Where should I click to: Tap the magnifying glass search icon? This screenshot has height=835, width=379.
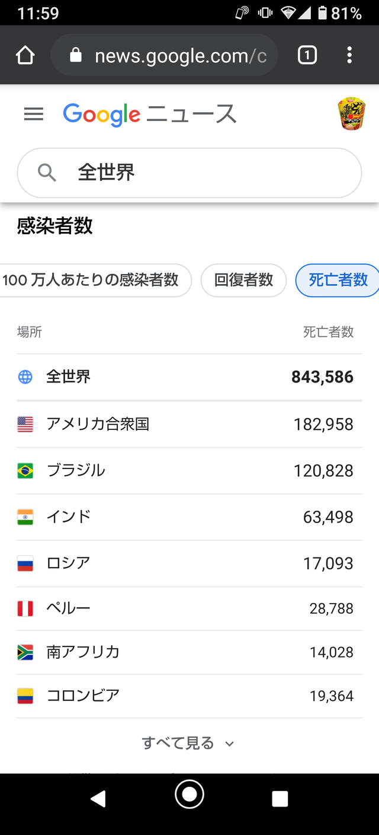point(47,173)
